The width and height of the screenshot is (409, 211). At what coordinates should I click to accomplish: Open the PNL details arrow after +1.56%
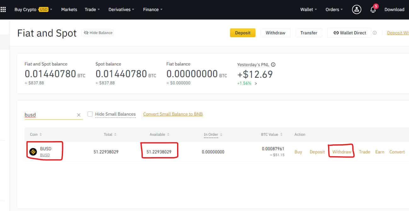tap(256, 83)
